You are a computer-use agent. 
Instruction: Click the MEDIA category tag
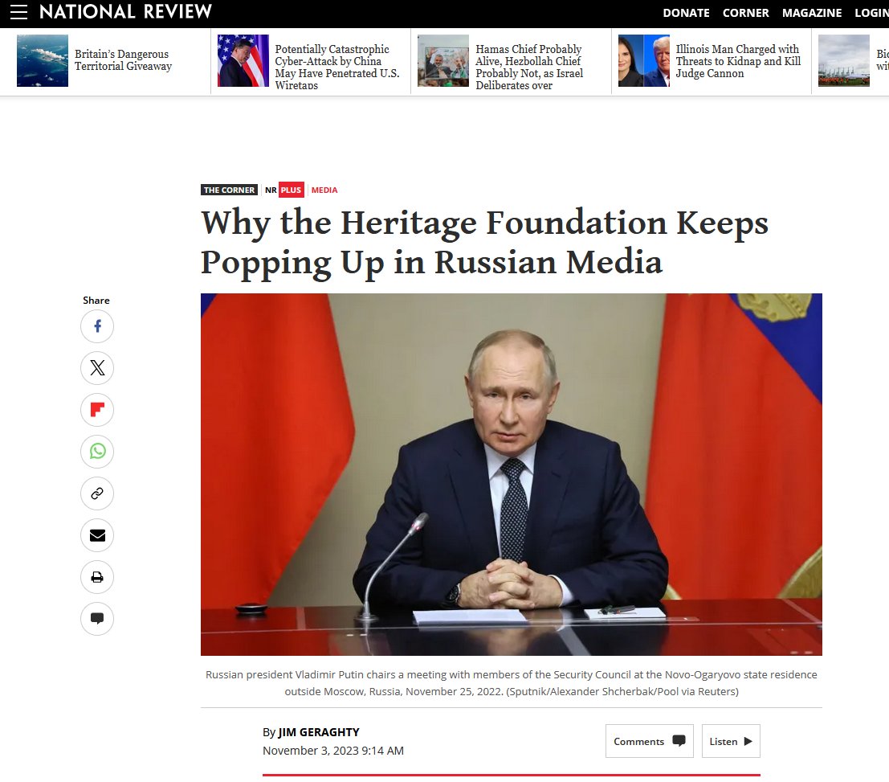pyautogui.click(x=324, y=190)
